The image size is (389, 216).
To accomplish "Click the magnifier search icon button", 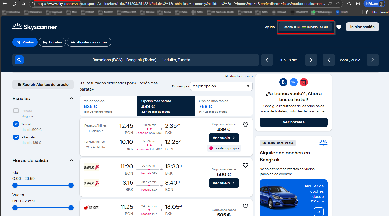I will [19, 60].
